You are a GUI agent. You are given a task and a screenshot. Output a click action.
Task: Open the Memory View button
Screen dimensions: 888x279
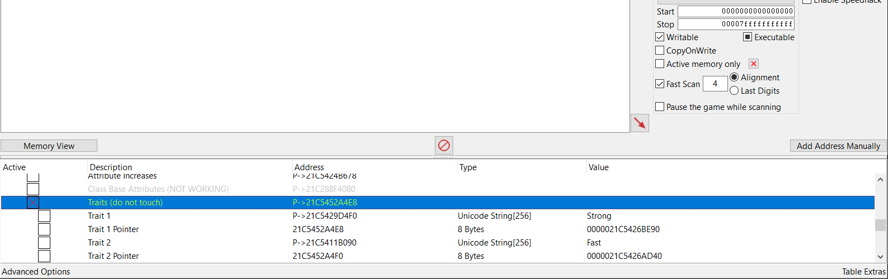coord(49,146)
